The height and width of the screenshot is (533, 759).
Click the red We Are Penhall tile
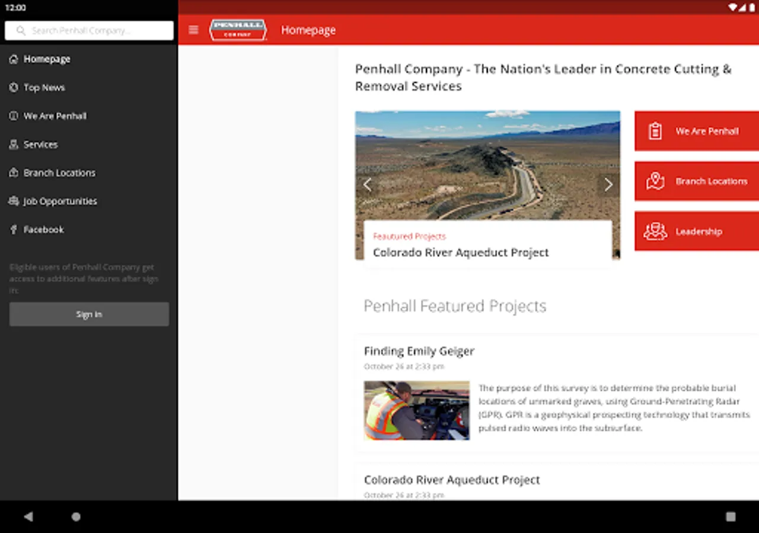pos(697,131)
